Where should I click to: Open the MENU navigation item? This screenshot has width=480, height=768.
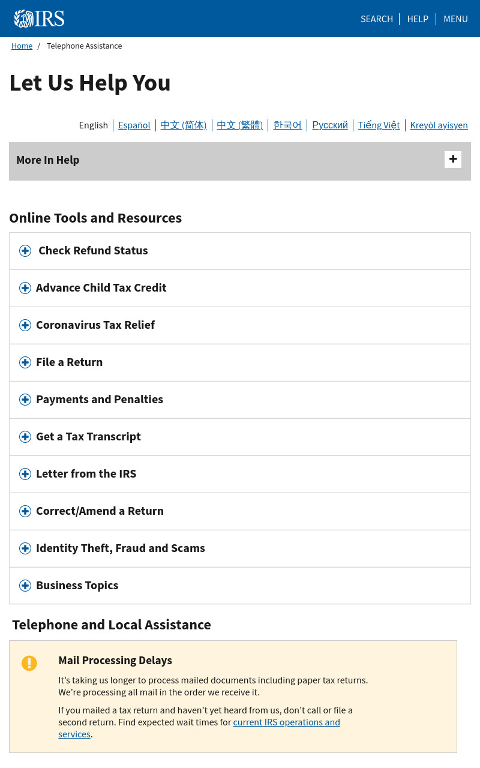coord(455,19)
